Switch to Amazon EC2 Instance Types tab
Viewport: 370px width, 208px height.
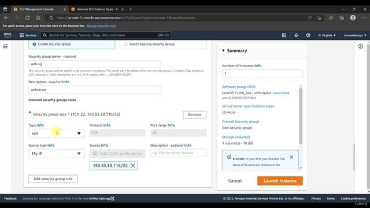click(97, 9)
